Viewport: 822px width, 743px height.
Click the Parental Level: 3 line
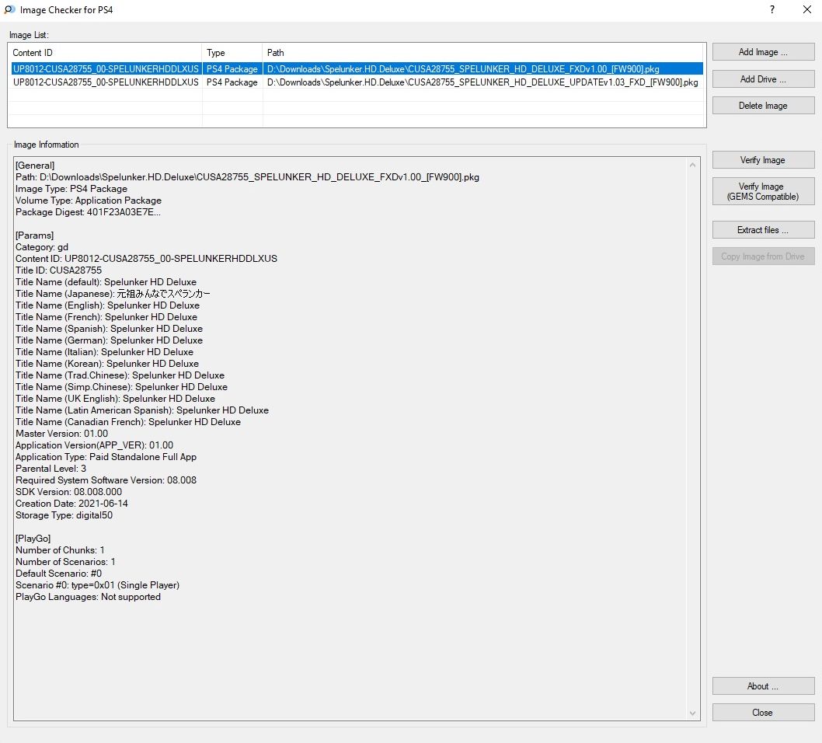pyautogui.click(x=51, y=468)
